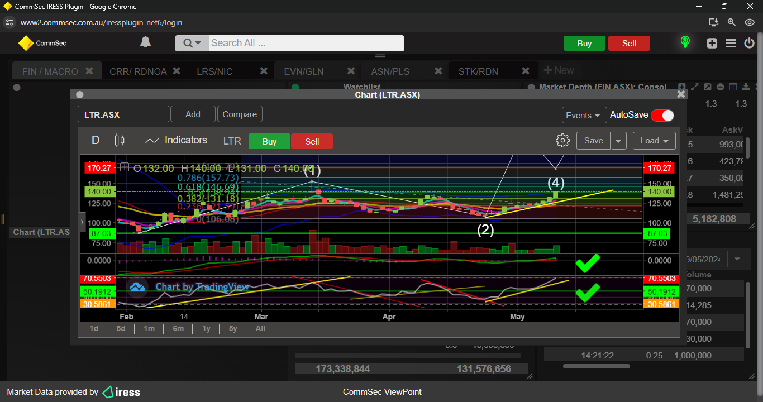The image size is (763, 402).
Task: Open the Indicators menu
Action: click(x=176, y=141)
